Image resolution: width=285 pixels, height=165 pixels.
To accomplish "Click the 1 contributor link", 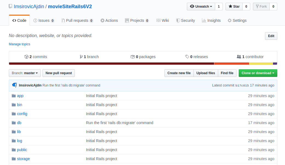I will click(250, 57).
